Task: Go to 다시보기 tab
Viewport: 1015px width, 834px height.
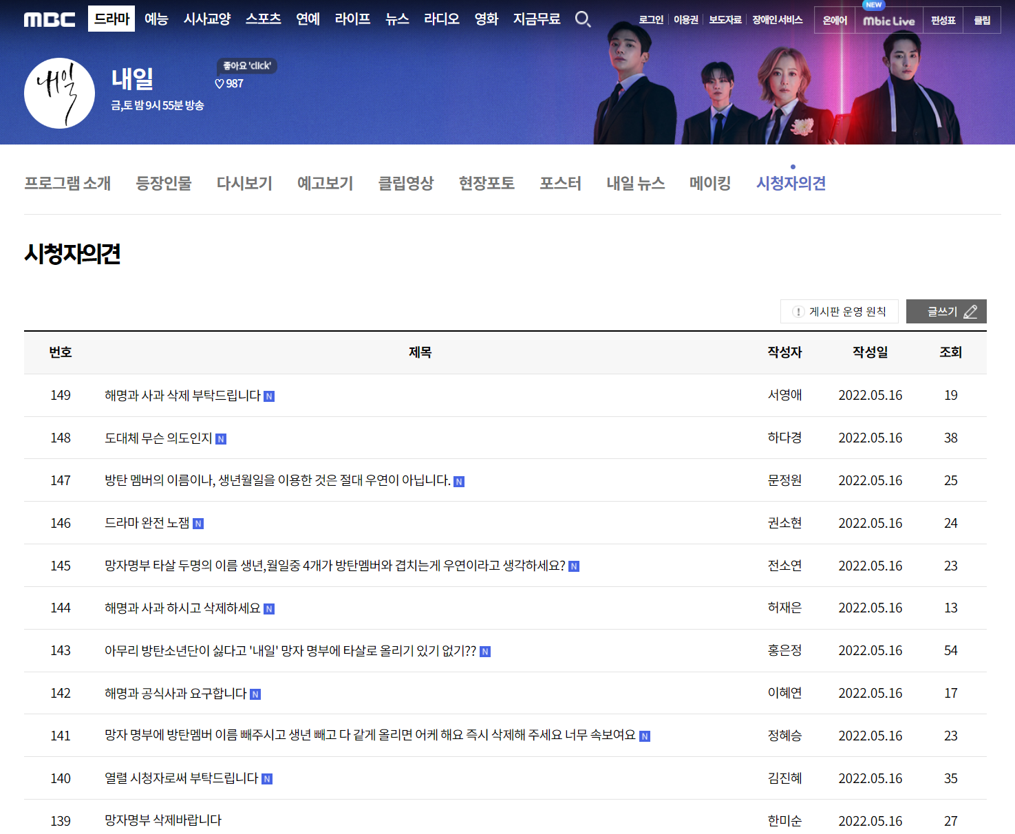Action: [244, 183]
